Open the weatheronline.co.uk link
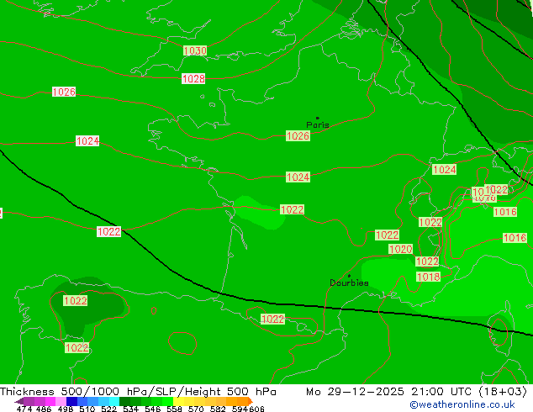 coord(462,404)
